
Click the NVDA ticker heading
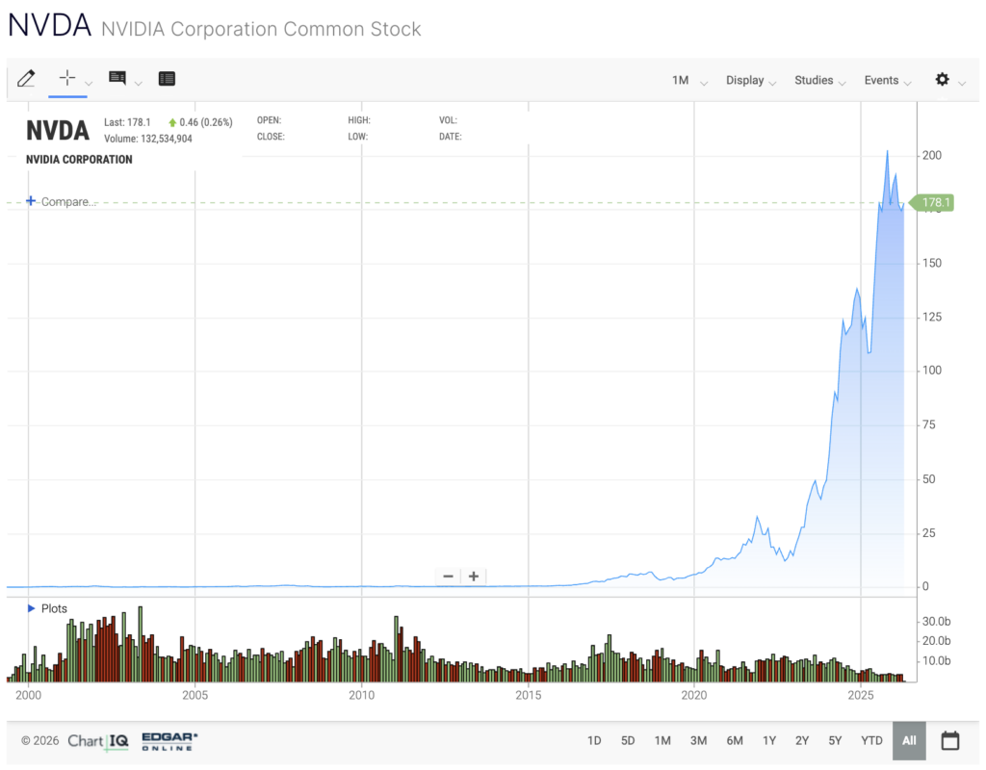pyautogui.click(x=49, y=26)
